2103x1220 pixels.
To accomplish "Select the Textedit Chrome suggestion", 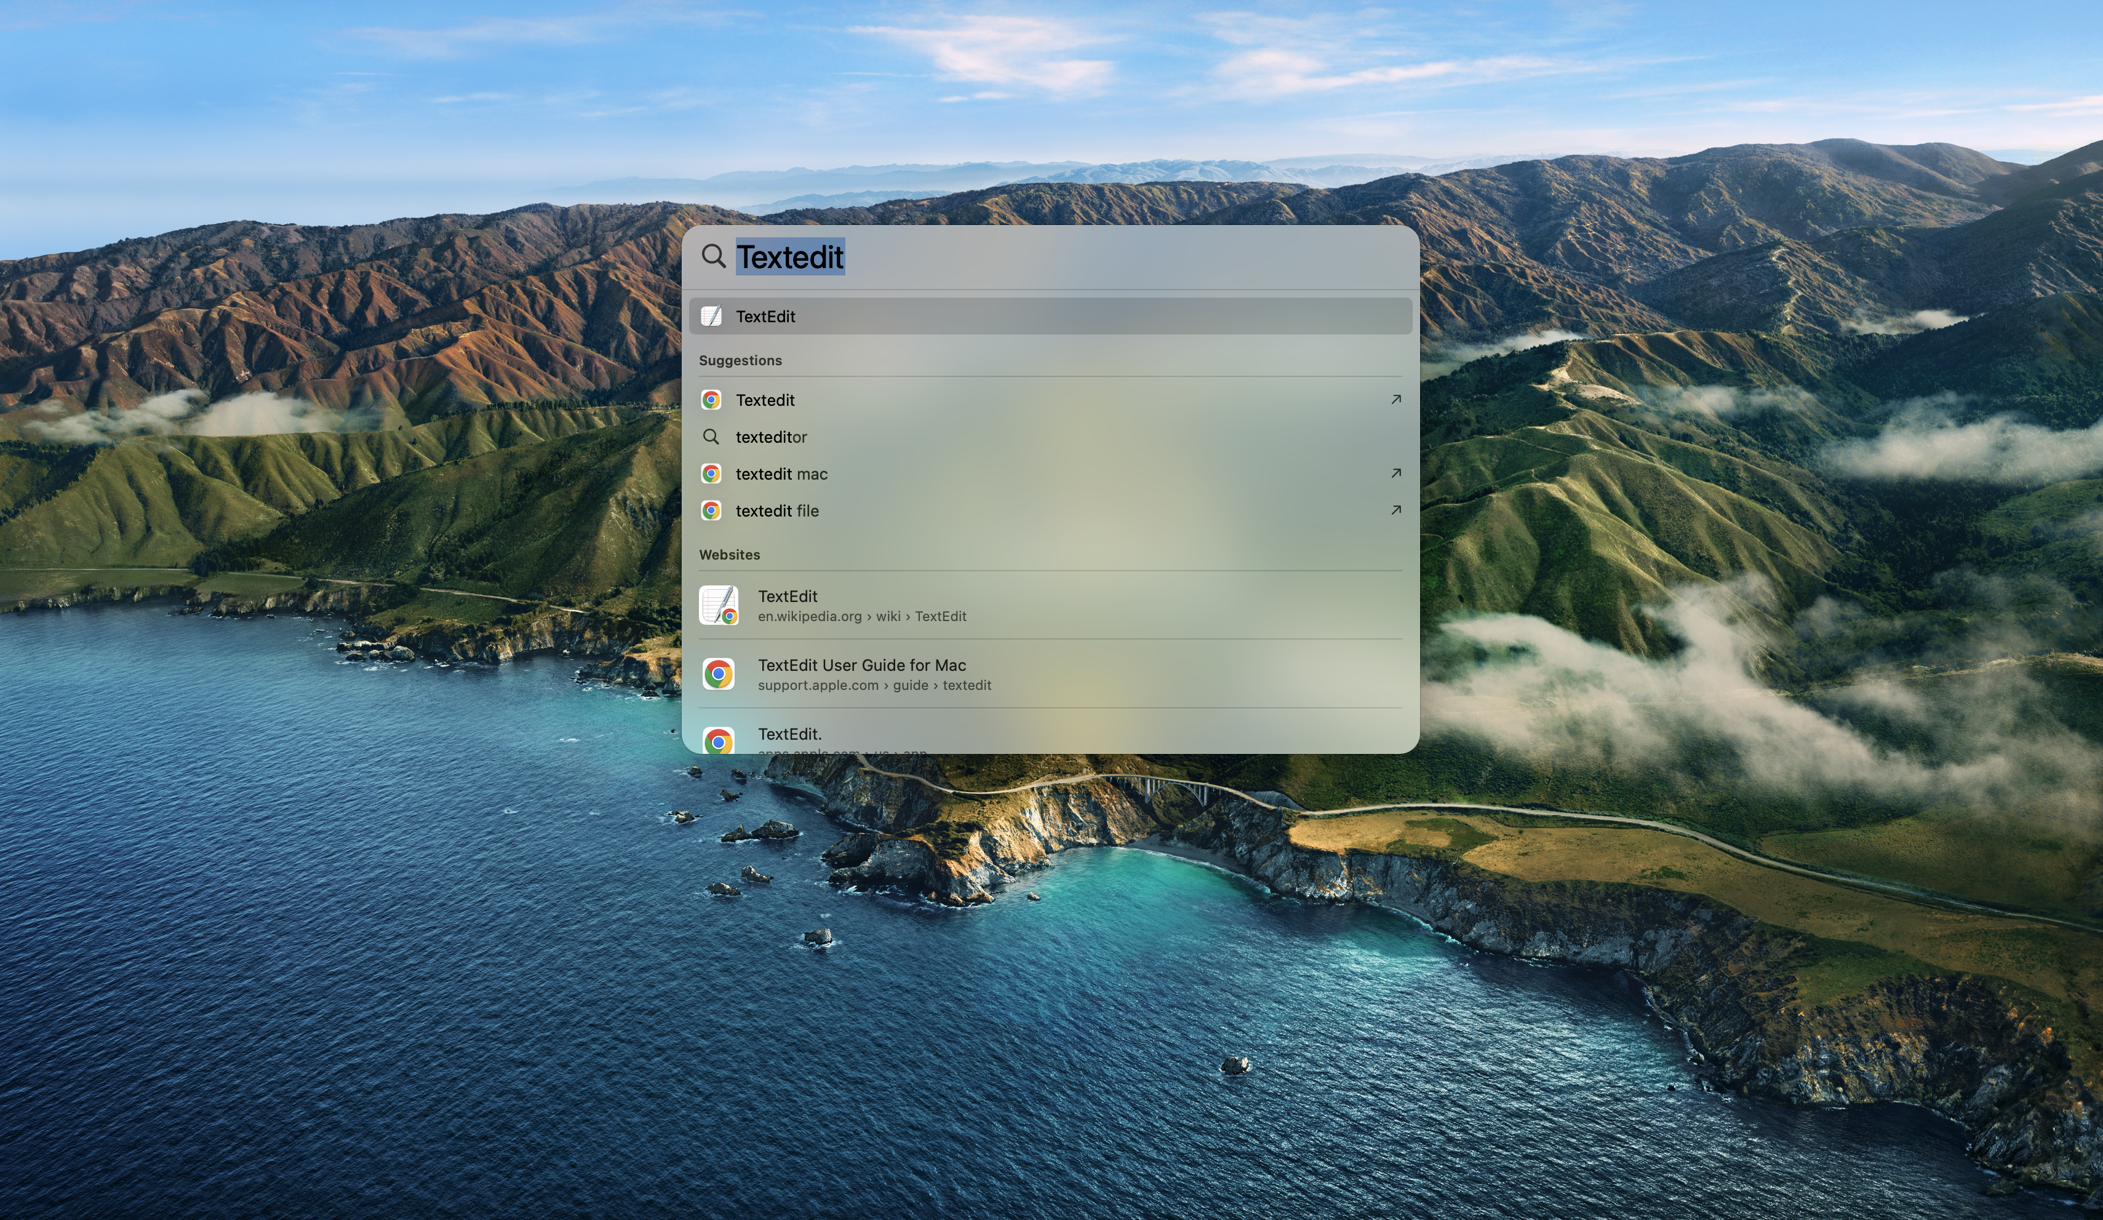I will tap(1051, 400).
